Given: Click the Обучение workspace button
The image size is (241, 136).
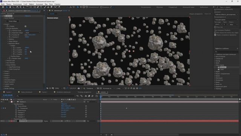Looking at the screenshot, I should (x=159, y=7).
